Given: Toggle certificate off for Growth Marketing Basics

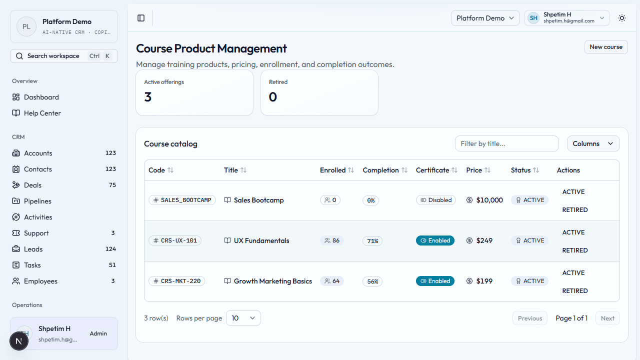Looking at the screenshot, I should 435,281.
